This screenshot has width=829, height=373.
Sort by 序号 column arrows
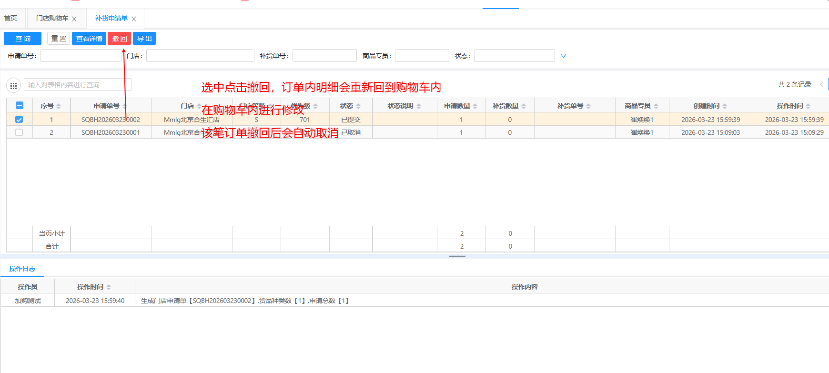pos(59,106)
